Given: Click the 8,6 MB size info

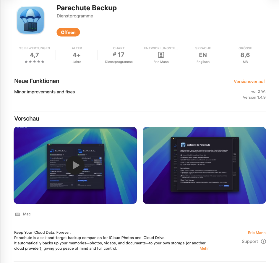Looking at the screenshot, I should [x=245, y=55].
